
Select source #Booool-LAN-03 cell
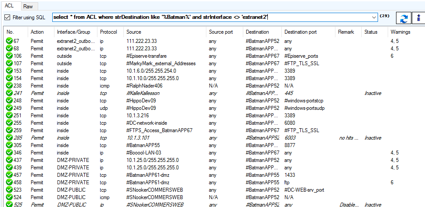point(144,153)
